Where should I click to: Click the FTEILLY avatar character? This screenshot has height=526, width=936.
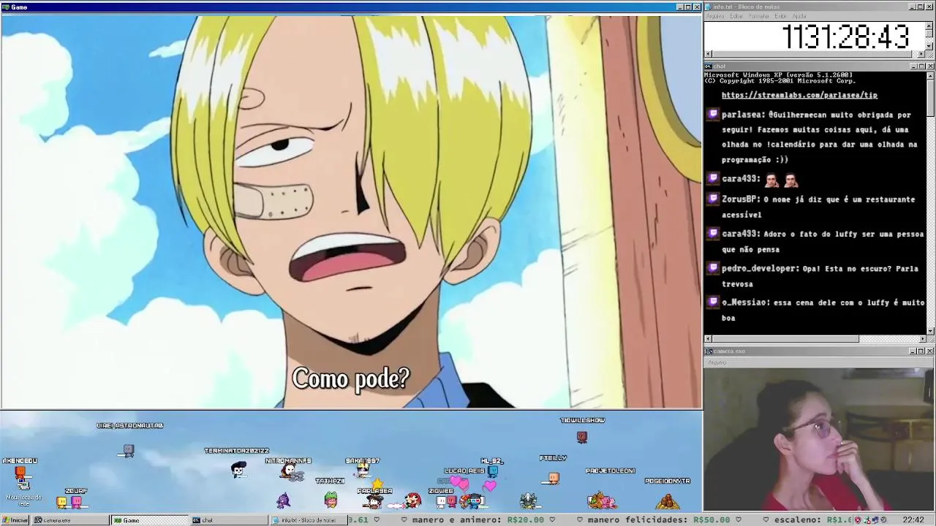[554, 478]
